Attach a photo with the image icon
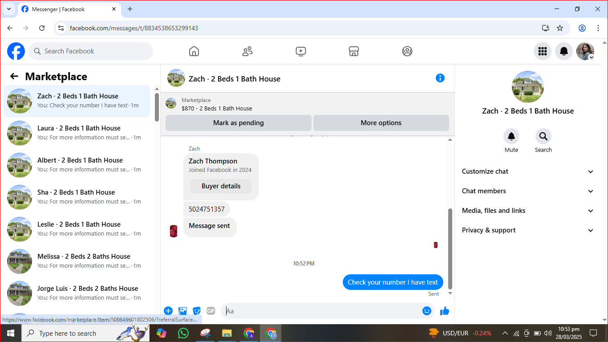Viewport: 608px width, 342px height. click(x=182, y=311)
